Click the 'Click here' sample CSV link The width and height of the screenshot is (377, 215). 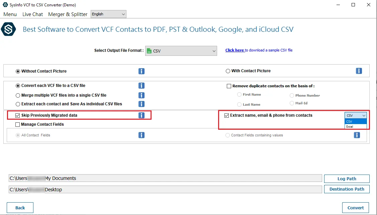[x=234, y=50]
